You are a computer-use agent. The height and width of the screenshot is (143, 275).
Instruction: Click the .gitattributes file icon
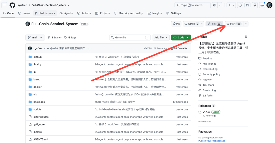pos(30,117)
